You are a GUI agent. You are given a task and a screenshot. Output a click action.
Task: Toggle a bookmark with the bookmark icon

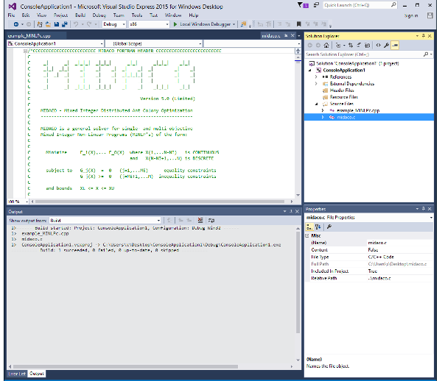(299, 24)
